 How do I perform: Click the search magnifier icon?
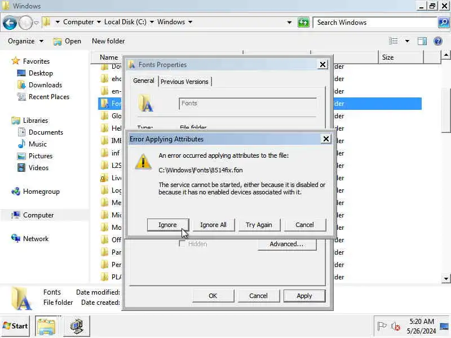[444, 23]
